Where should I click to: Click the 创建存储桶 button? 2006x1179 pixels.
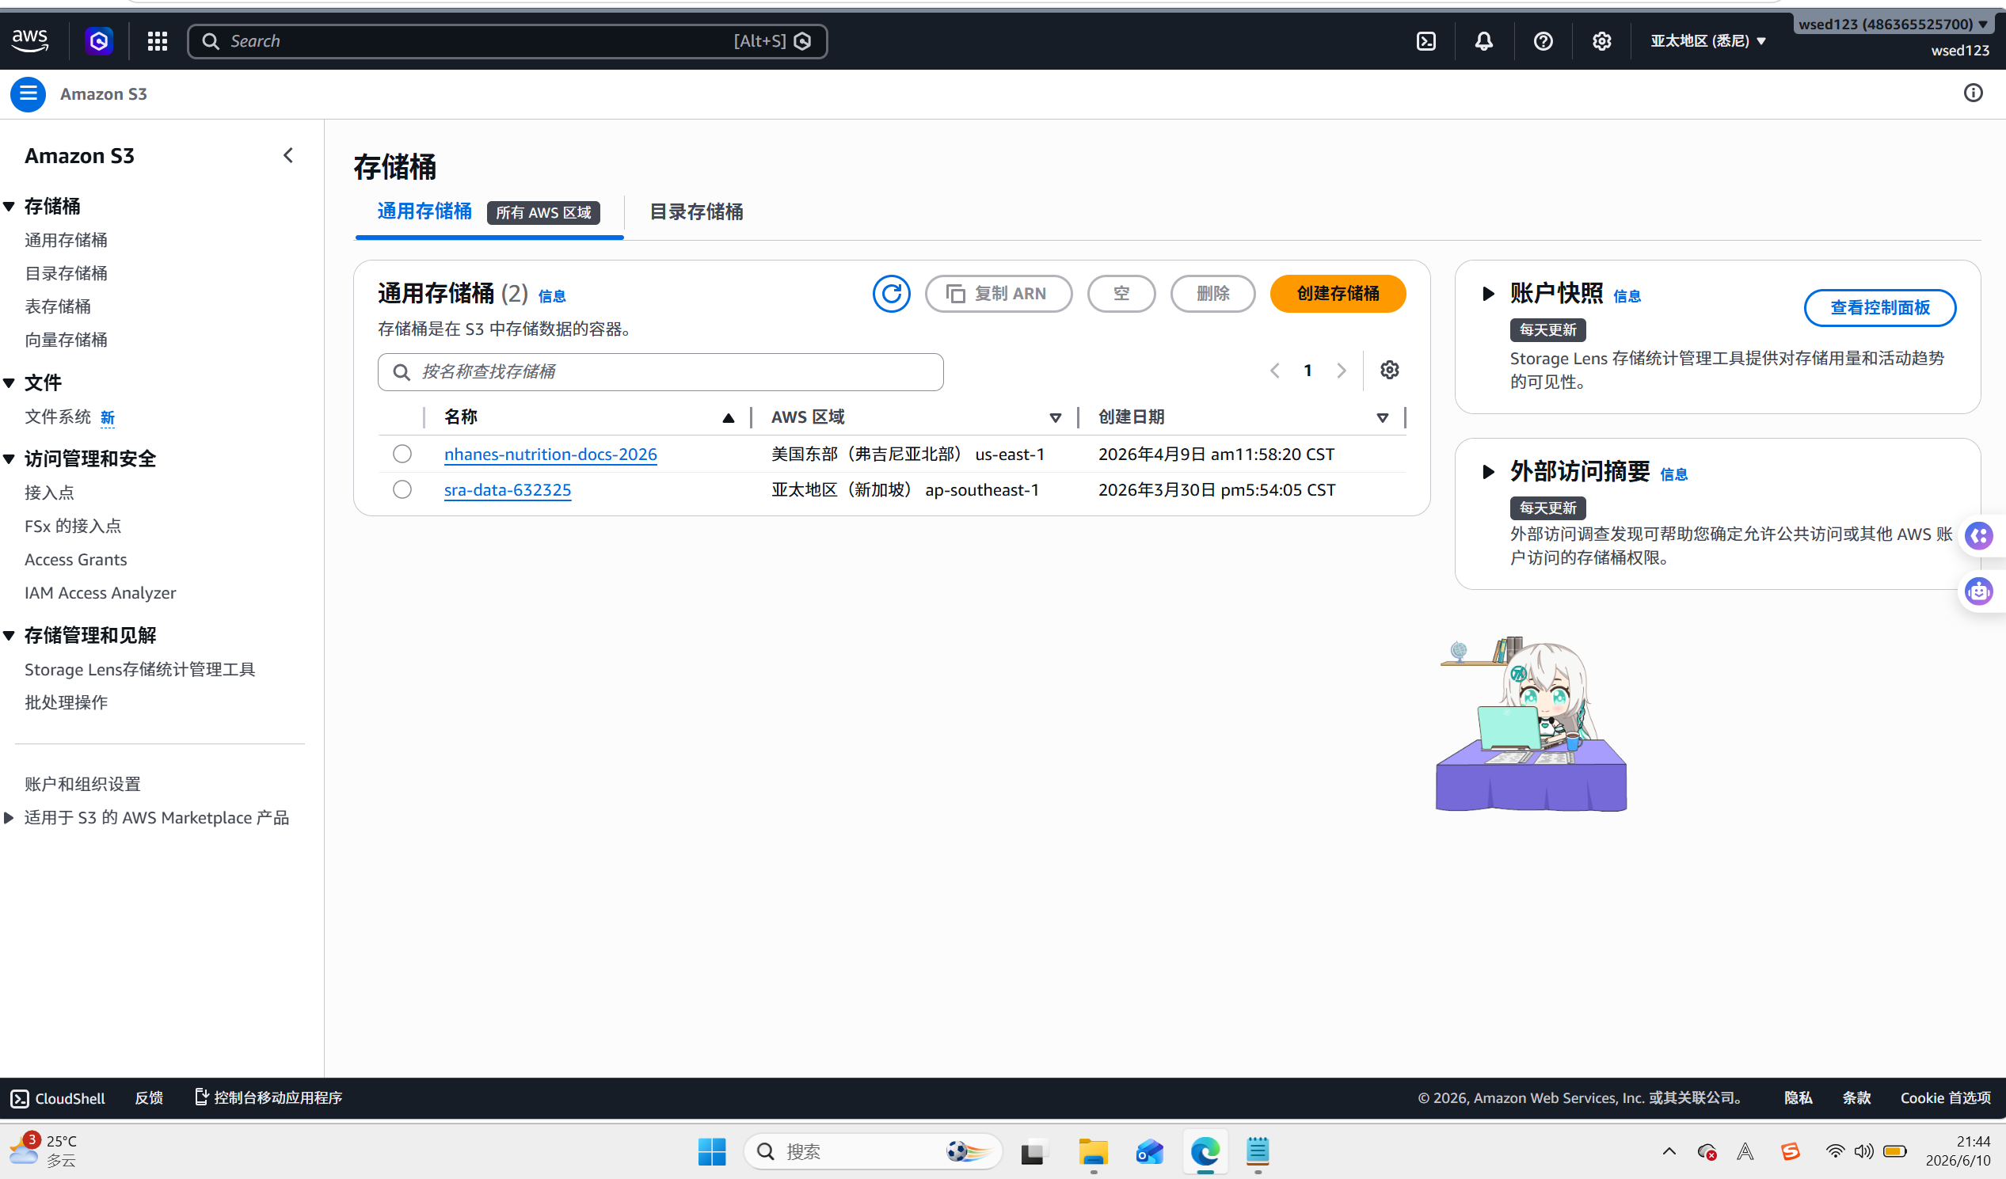[x=1338, y=294]
